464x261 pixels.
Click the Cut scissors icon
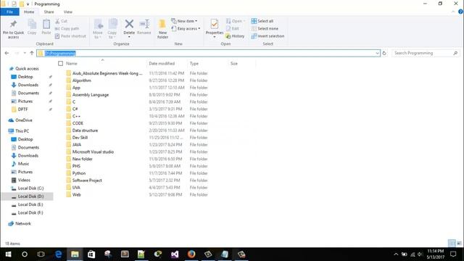click(x=57, y=21)
